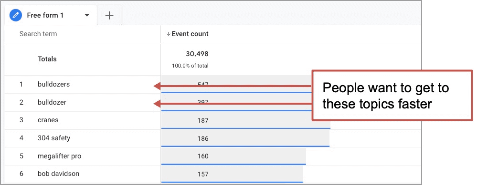This screenshot has width=477, height=185.
Task: Click the Search term column header
Action: 38,34
